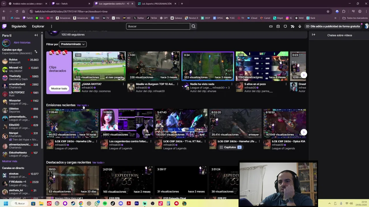Viewport: 369px width, 207px height.
Task: Open the notifications inbox icon
Action: (278, 26)
